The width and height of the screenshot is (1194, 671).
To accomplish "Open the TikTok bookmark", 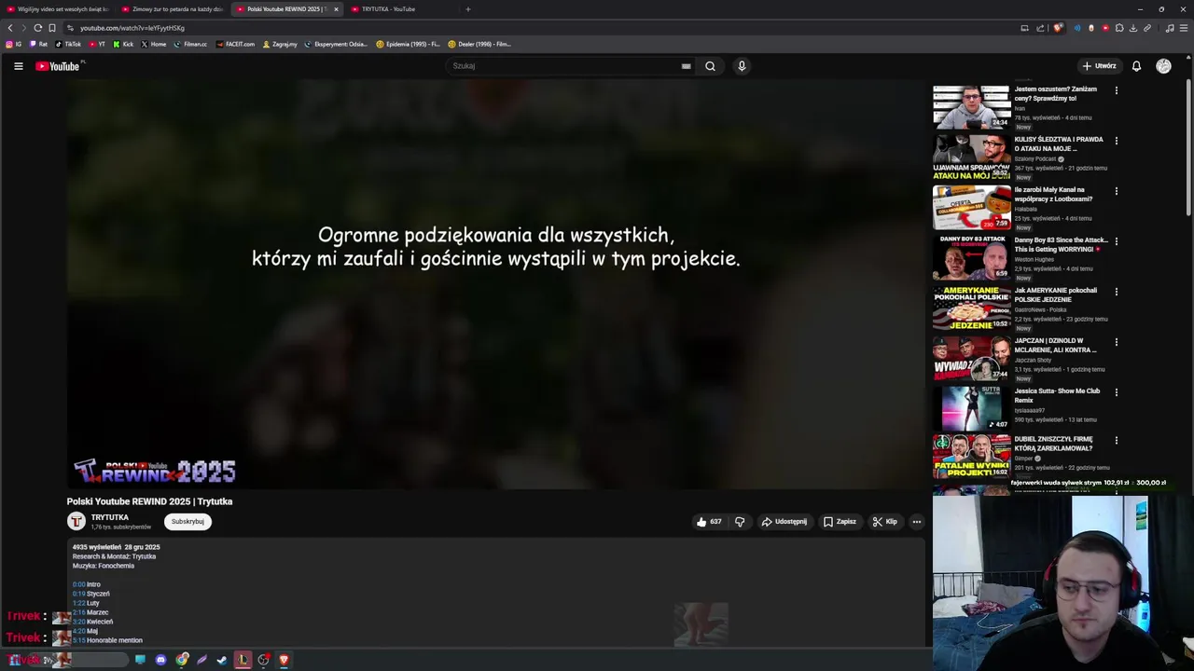I will pos(68,44).
